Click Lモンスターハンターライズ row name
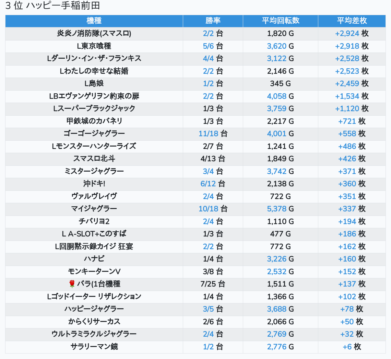 [94, 146]
